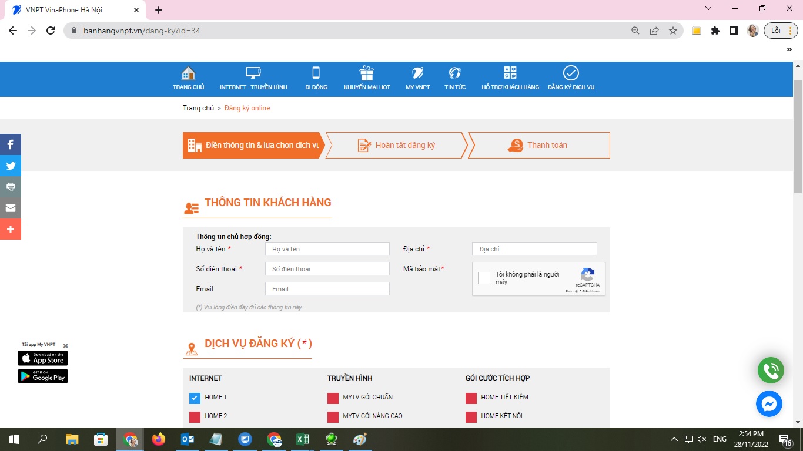Open Khuyến Mại Hot gift menu
Screen dimensions: 803x451
pos(367,79)
